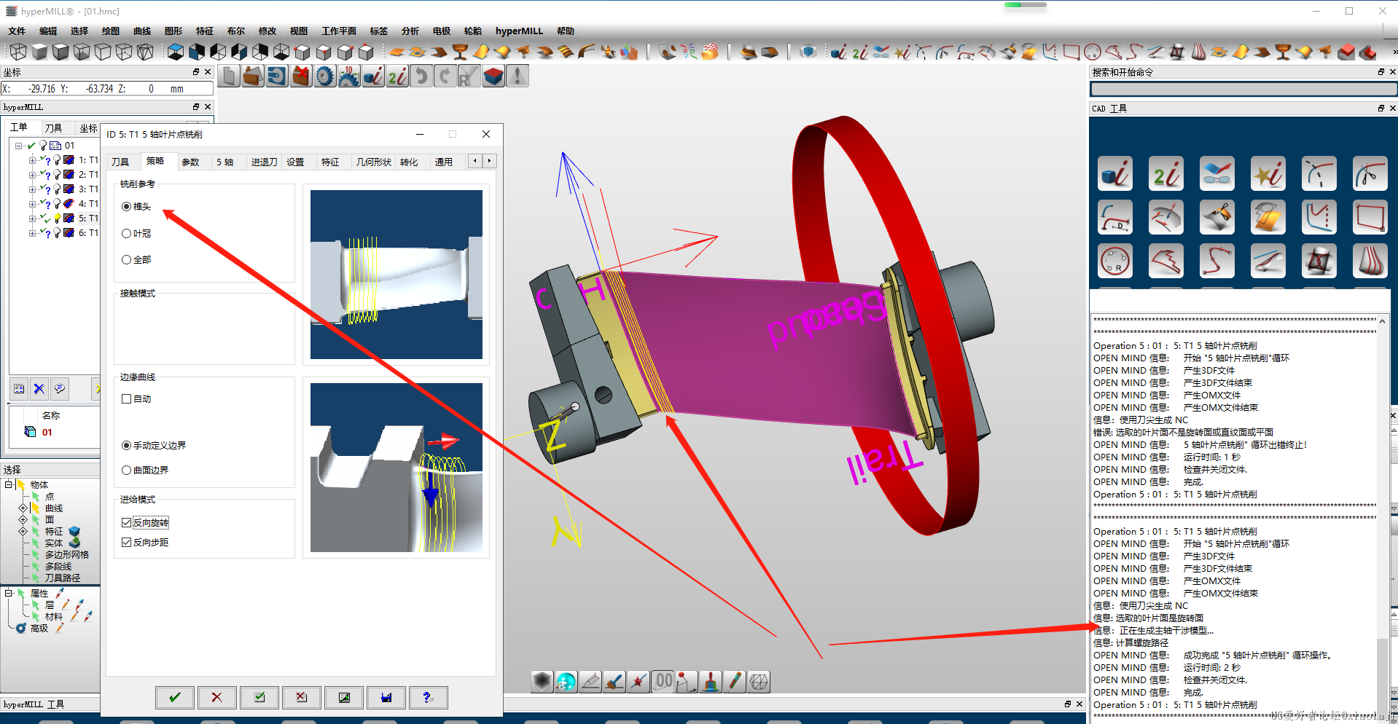
Task: Select the 曲面边界 radio button
Action: pyautogui.click(x=127, y=471)
